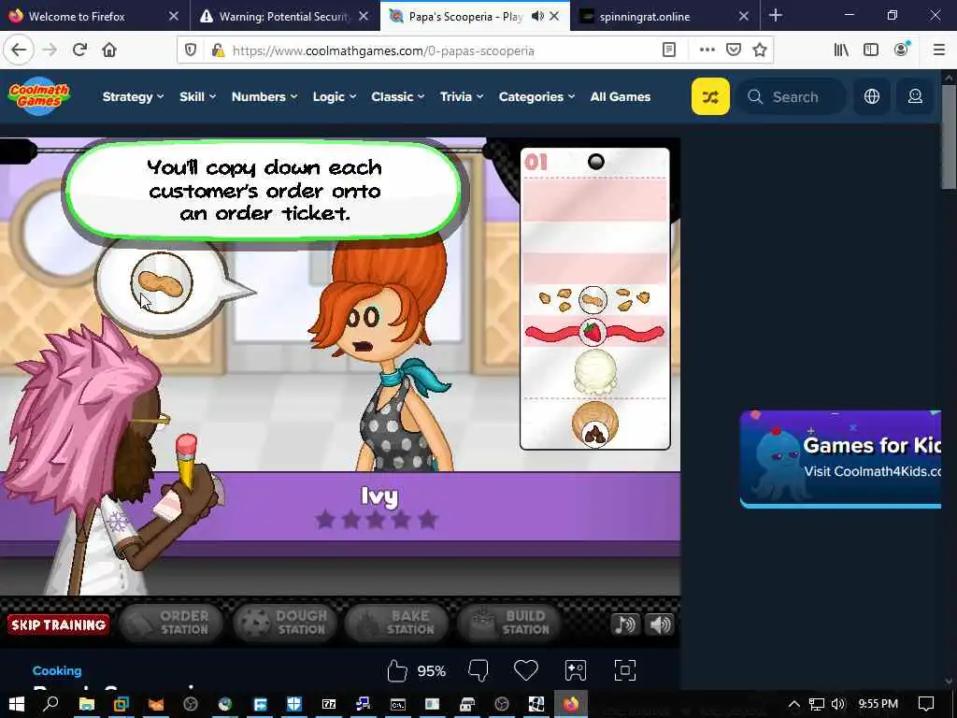Screen dimensions: 957x718
Task: Expand the Categories menu
Action: tap(537, 96)
